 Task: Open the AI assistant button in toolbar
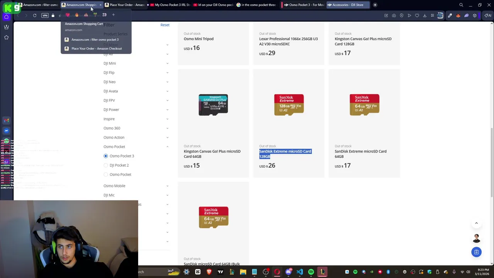(x=488, y=15)
